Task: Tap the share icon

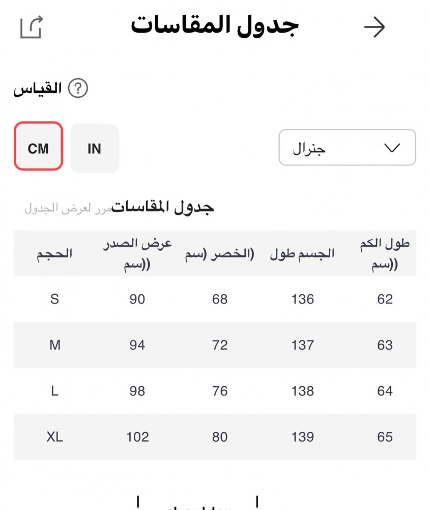Action: tap(32, 28)
